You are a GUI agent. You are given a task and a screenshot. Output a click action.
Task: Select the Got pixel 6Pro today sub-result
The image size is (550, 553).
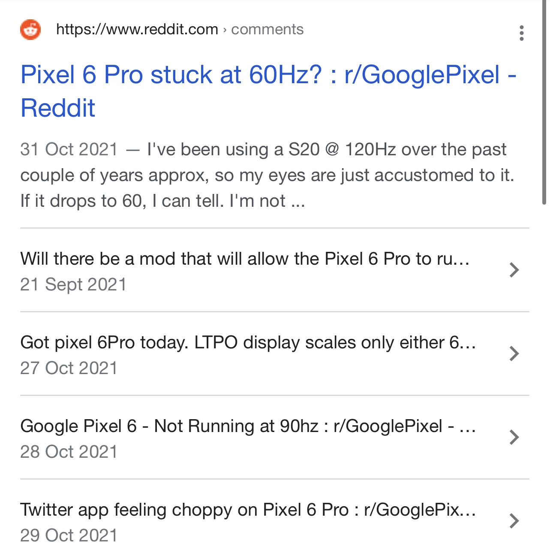[248, 342]
